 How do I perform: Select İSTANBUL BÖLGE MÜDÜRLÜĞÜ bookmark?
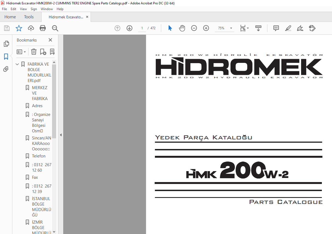(41, 207)
